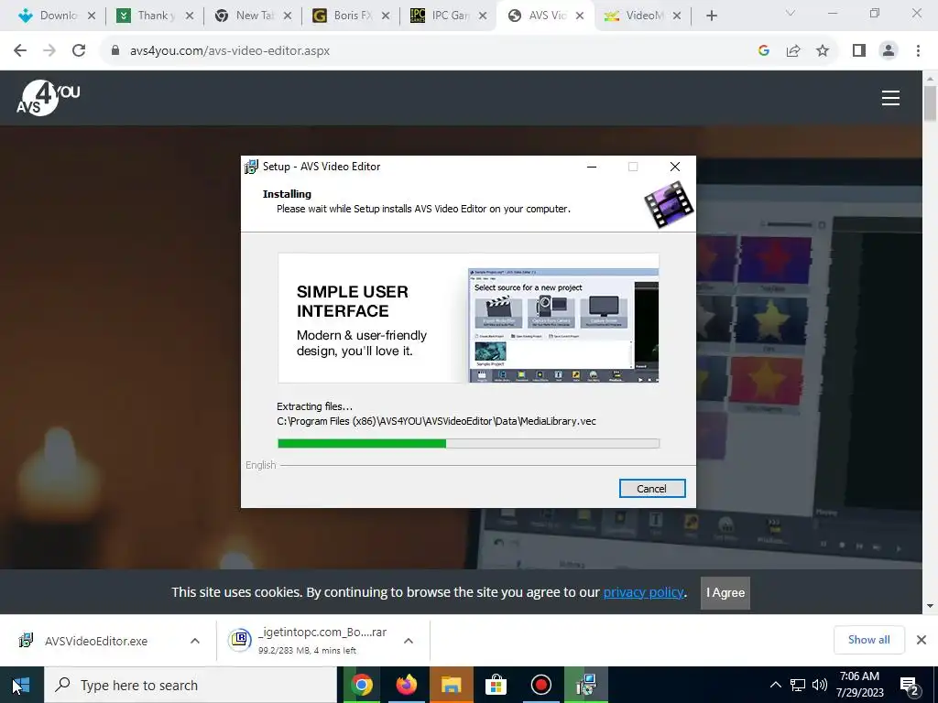Open Microsoft Store from the taskbar
This screenshot has height=703, width=938.
(496, 685)
